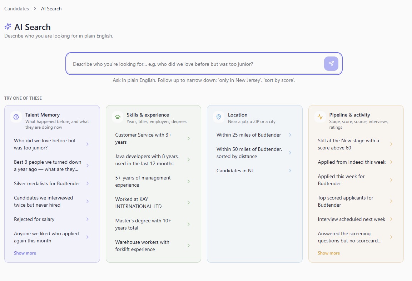This screenshot has width=412, height=281.
Task: Click the Talent Memory brain icon
Action: tap(16, 117)
